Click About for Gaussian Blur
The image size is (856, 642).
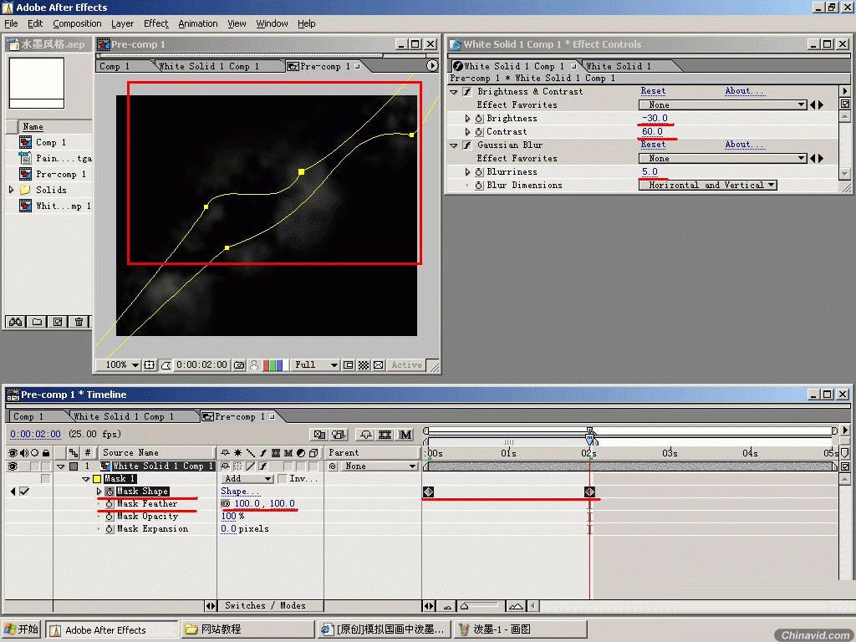pyautogui.click(x=745, y=145)
